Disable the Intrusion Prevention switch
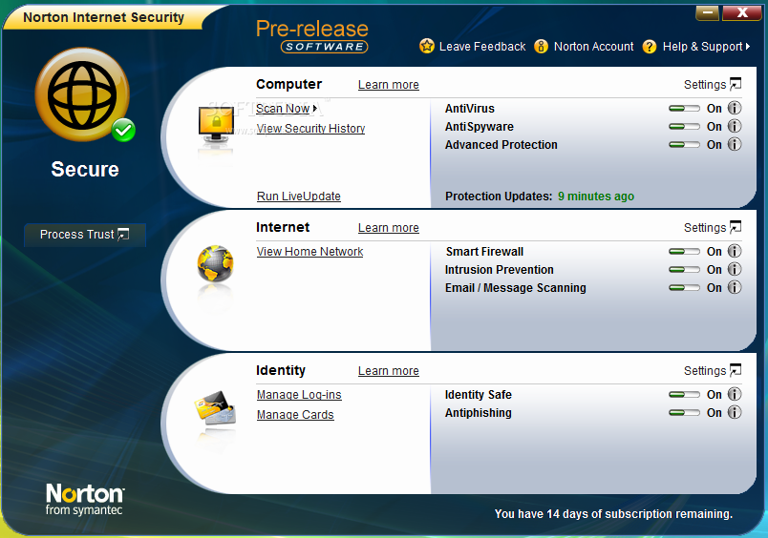 pos(684,270)
